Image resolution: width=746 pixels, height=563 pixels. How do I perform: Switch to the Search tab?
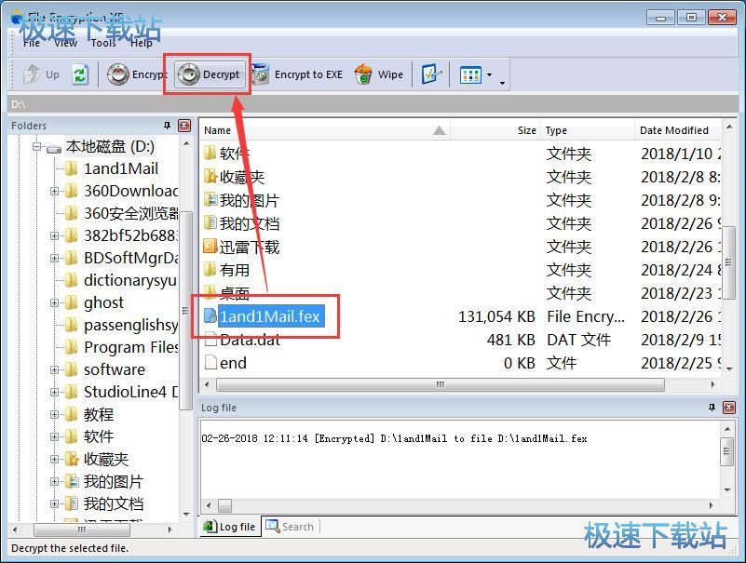click(x=290, y=527)
